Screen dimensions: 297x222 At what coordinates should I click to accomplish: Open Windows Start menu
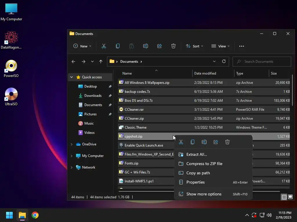click(x=9, y=215)
